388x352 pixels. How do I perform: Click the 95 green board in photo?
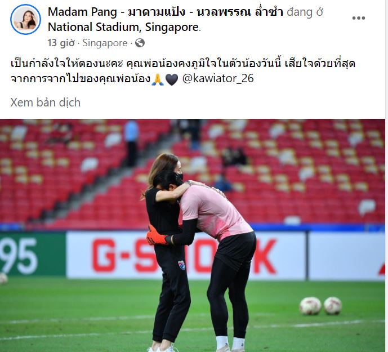pos(33,255)
